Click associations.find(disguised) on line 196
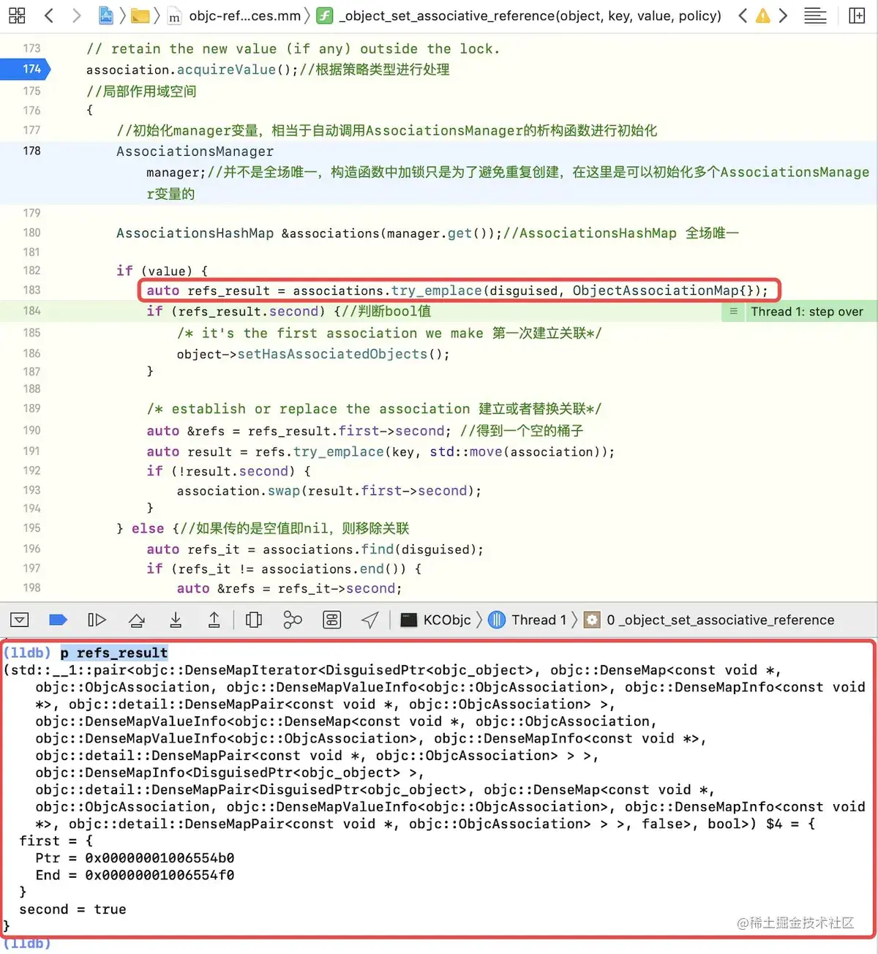 tap(369, 549)
